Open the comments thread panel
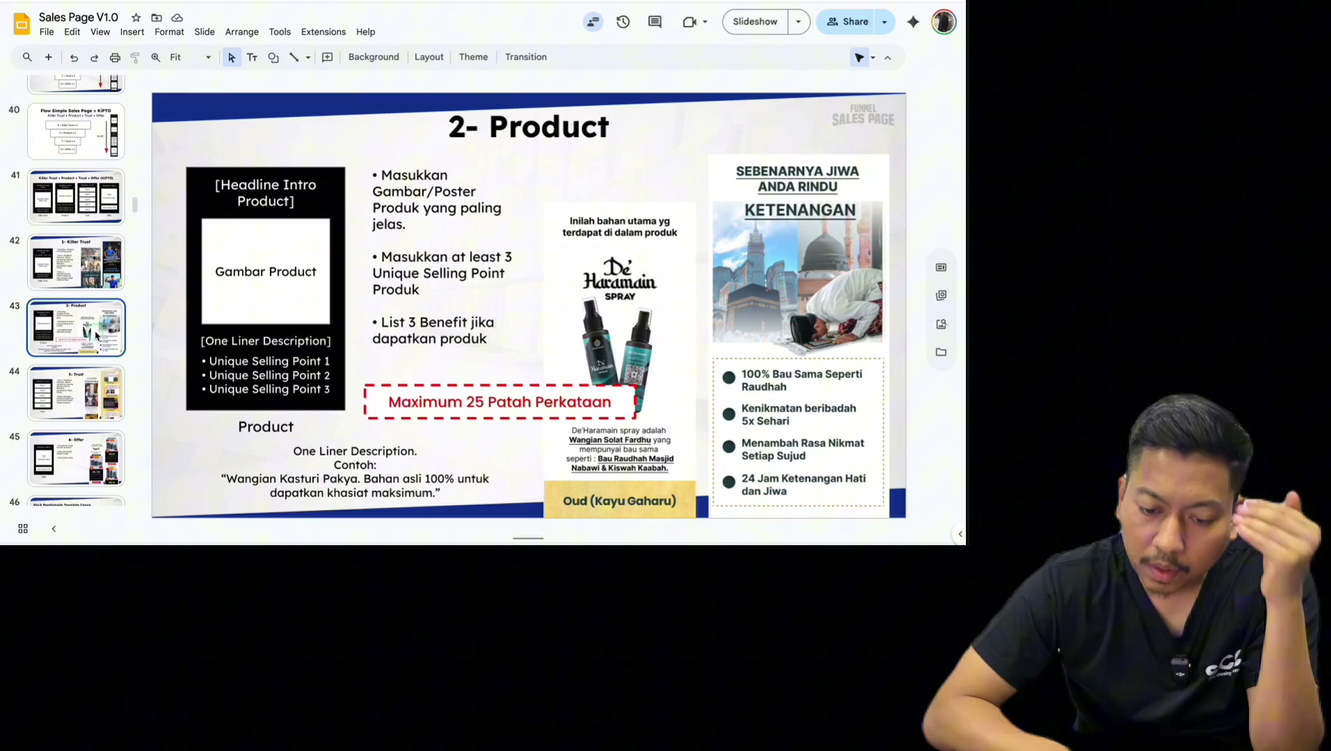 (654, 22)
